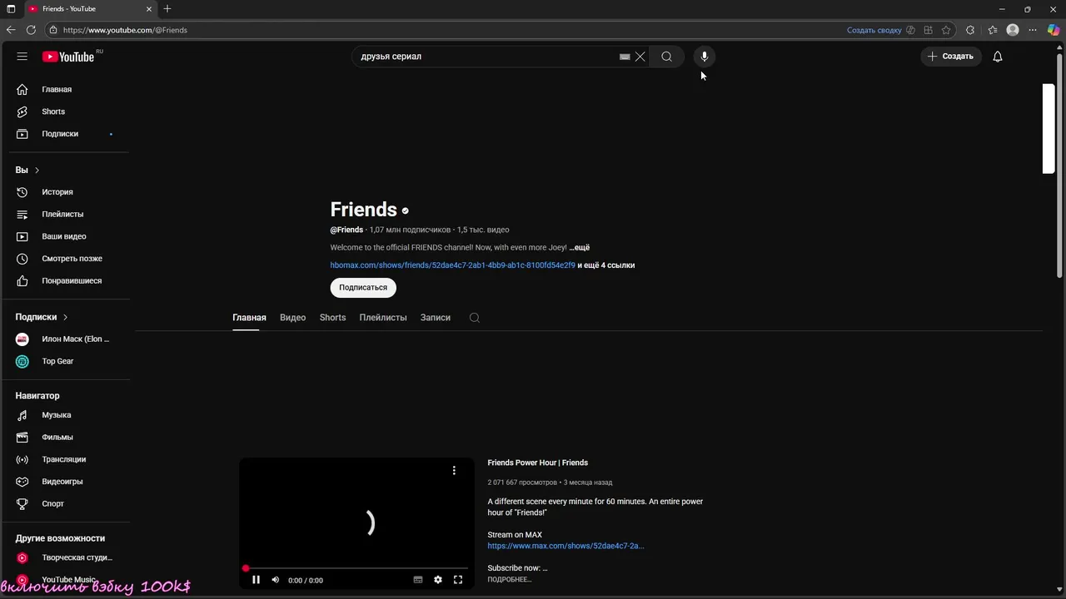This screenshot has height=599, width=1066.
Task: Open browser settings and more menu
Action: (x=1033, y=30)
